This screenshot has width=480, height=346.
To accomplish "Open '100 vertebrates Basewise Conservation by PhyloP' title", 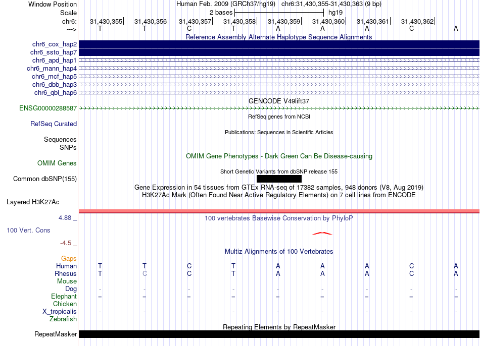I will point(278,218).
